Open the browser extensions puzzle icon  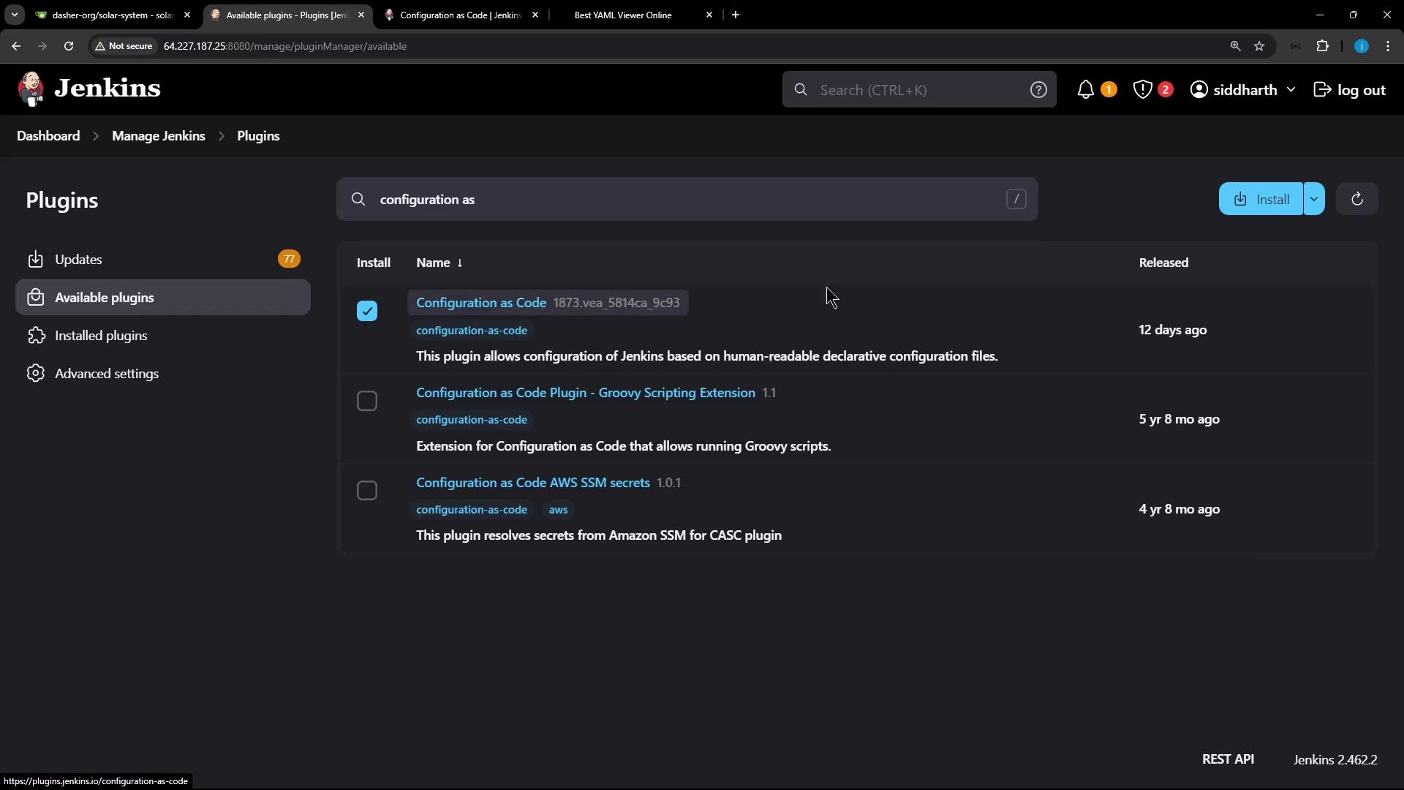pyautogui.click(x=1322, y=46)
